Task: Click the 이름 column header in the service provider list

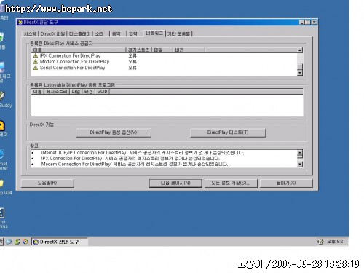Action: tap(79, 50)
